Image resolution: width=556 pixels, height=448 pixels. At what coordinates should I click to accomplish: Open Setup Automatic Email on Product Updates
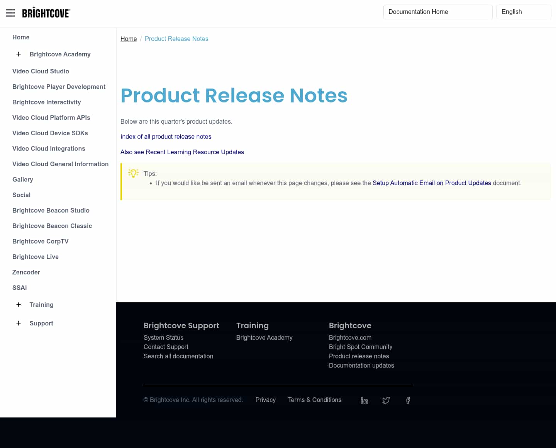pyautogui.click(x=432, y=183)
